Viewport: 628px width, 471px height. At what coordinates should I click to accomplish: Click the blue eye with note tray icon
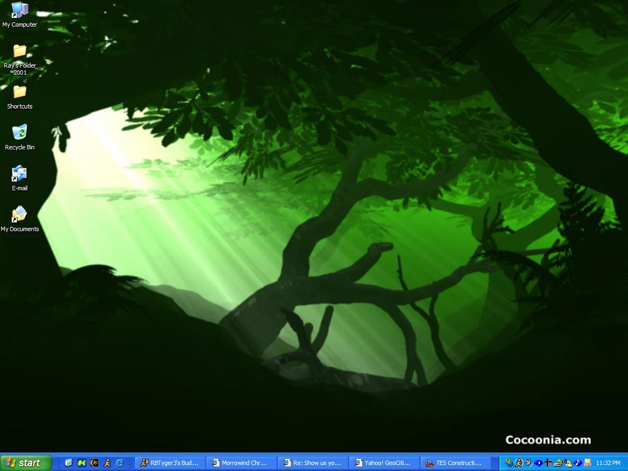coord(577,463)
